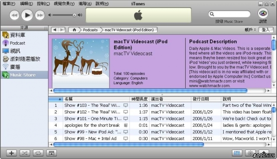Adjust the volume slider knob
Image resolution: width=277 pixels, height=159 pixels.
click(74, 16)
